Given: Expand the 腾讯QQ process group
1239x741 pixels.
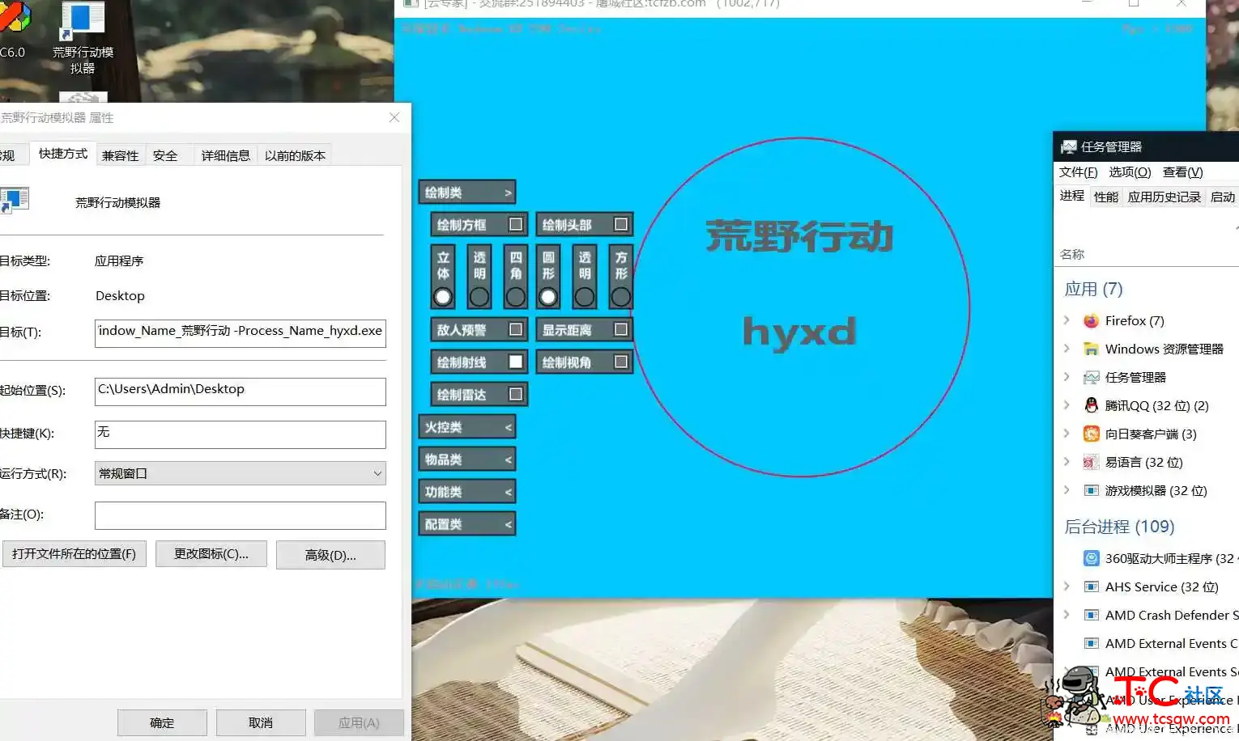Looking at the screenshot, I should [1067, 405].
